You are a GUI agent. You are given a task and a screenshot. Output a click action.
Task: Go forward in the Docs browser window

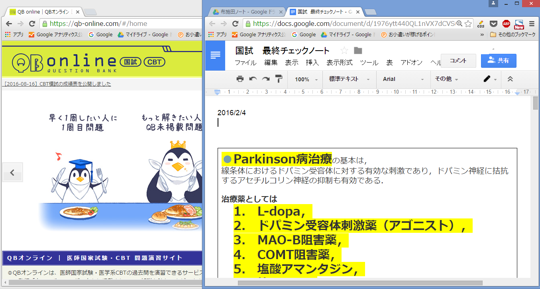pos(224,24)
